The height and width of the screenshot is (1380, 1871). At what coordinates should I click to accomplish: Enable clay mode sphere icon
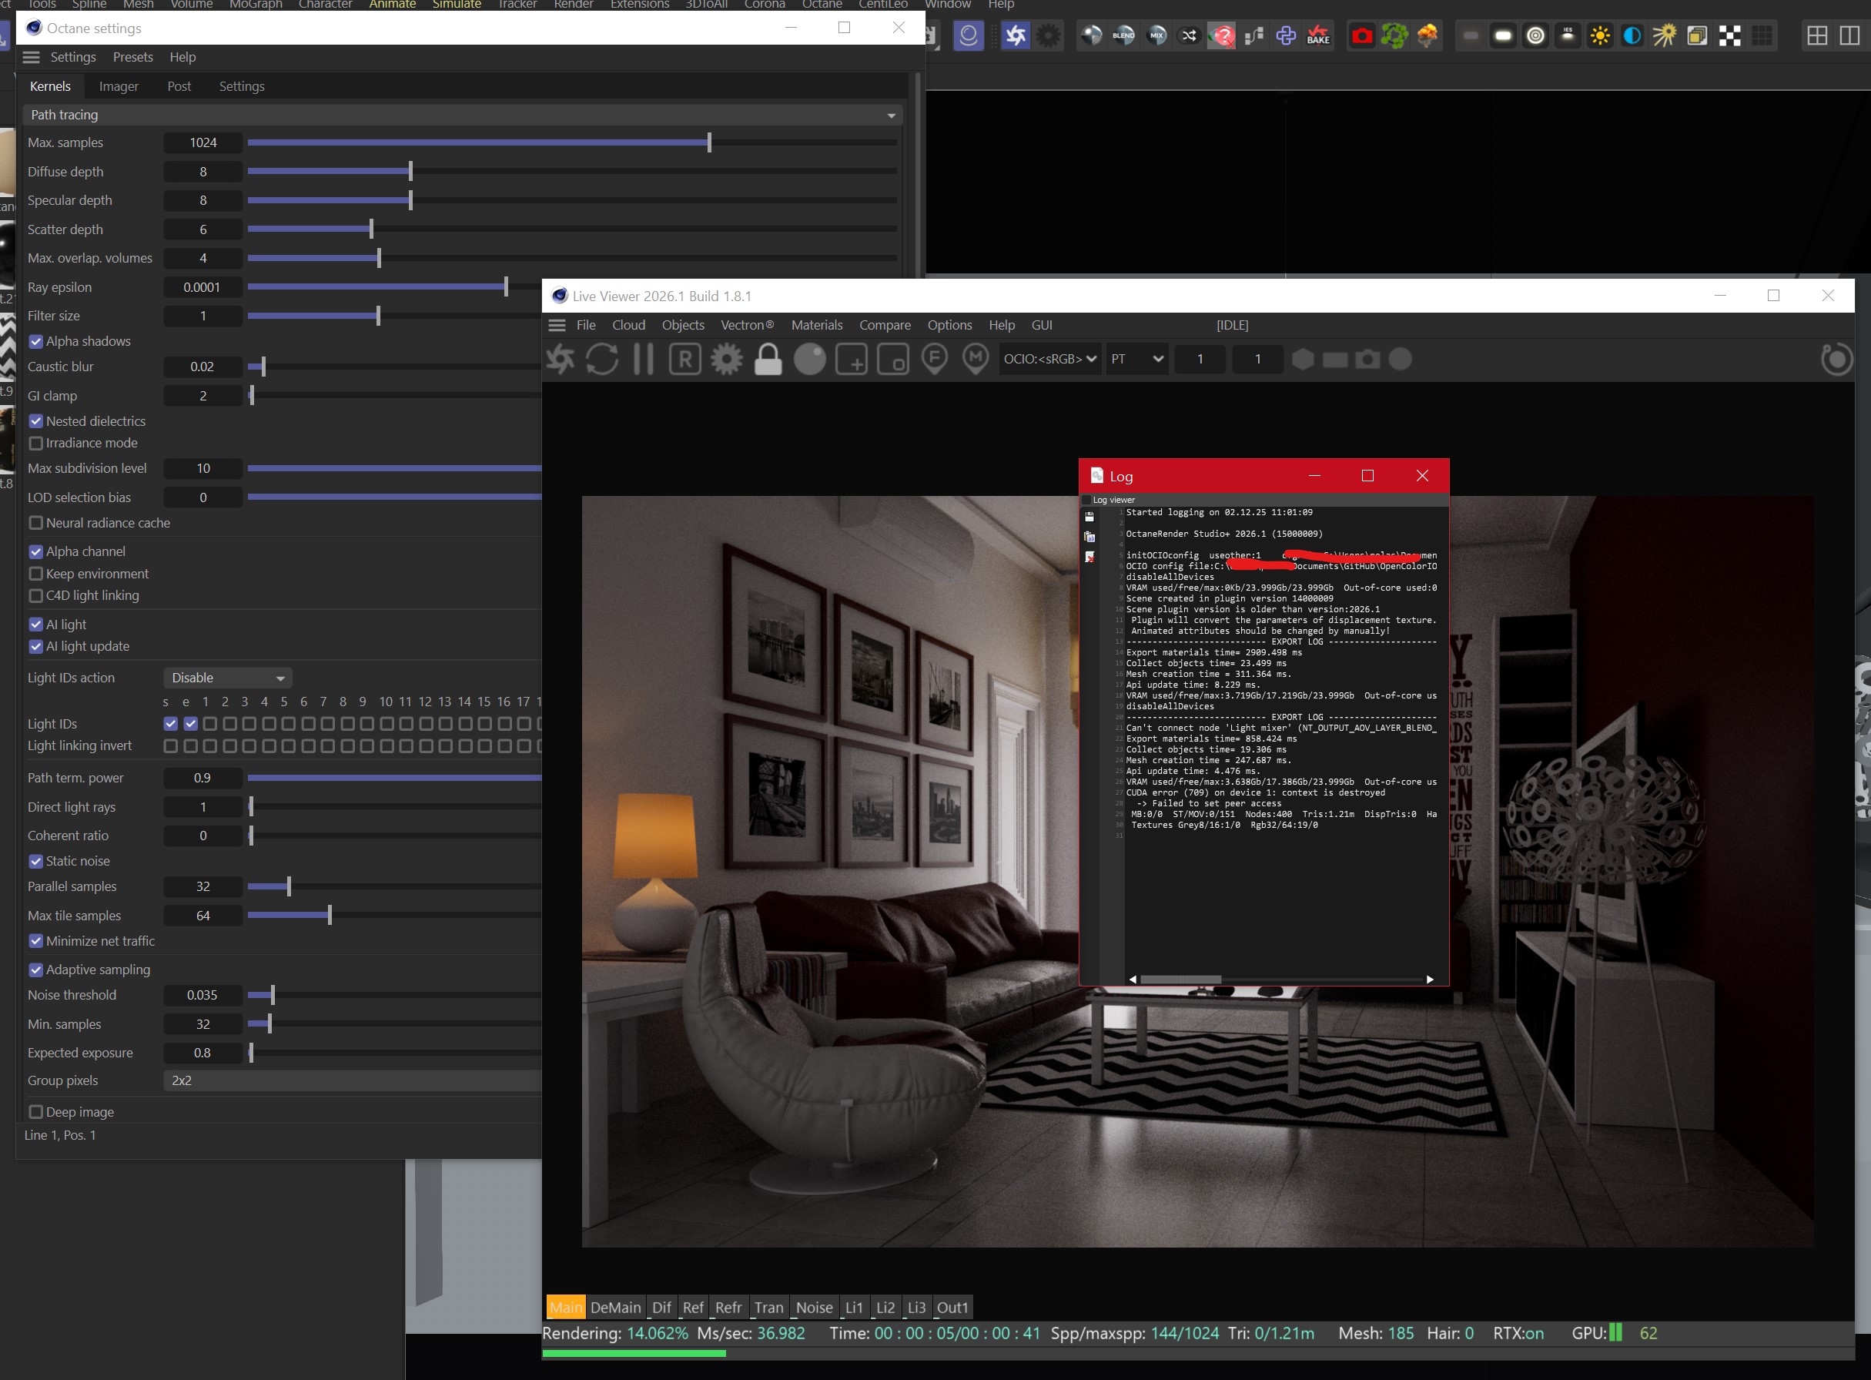coord(809,360)
